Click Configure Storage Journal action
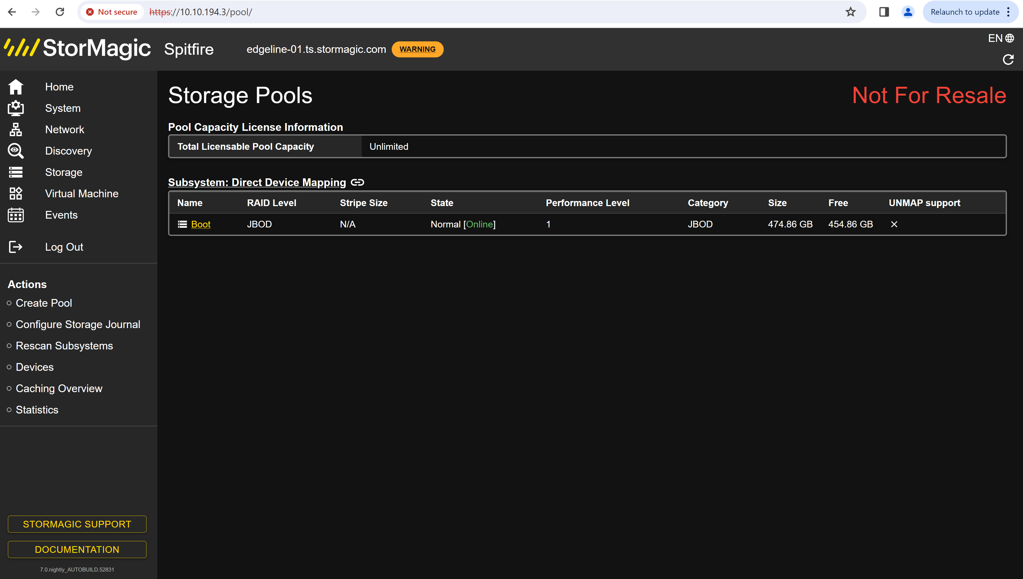This screenshot has width=1023, height=579. click(78, 325)
